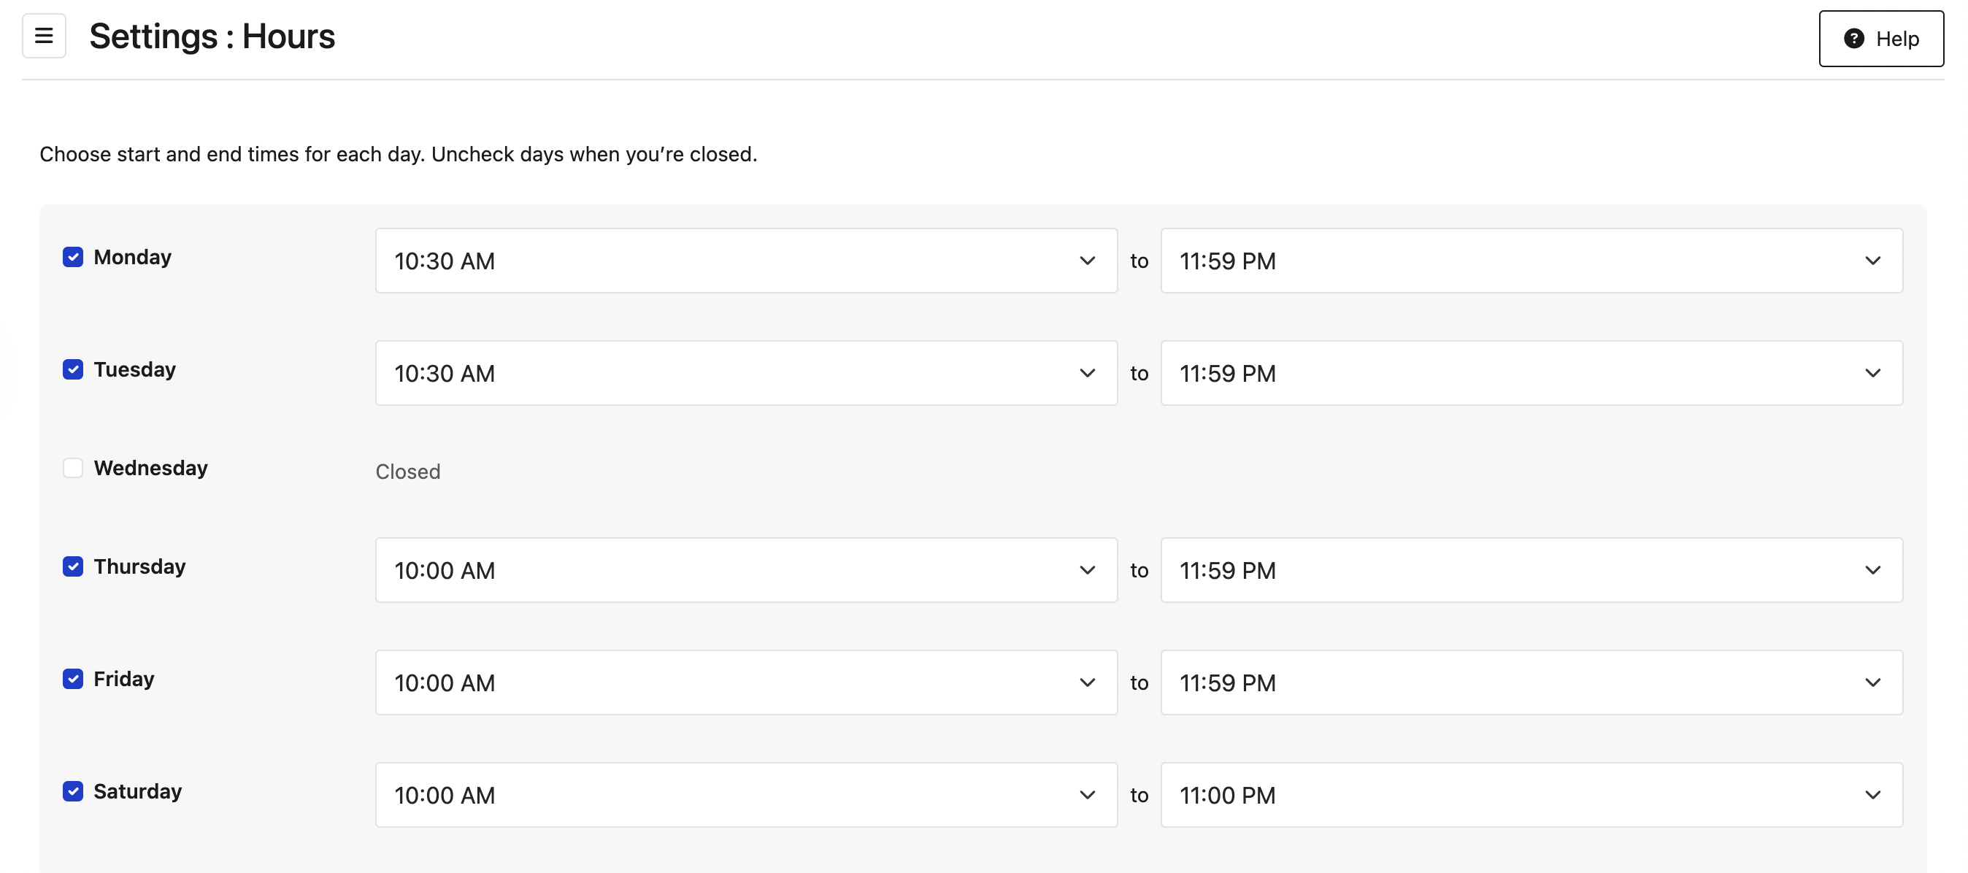Open Saturday start time dropdown
The height and width of the screenshot is (873, 1968).
(745, 795)
